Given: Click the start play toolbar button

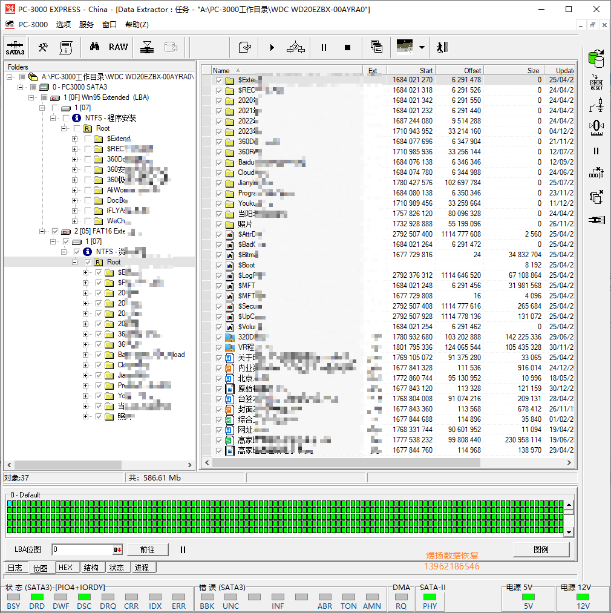Looking at the screenshot, I should tap(272, 48).
